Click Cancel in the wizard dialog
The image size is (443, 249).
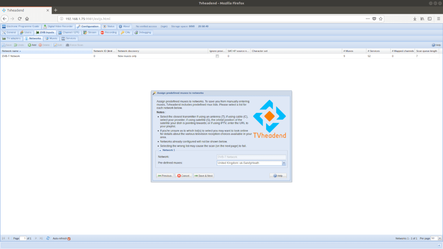pos(183,176)
